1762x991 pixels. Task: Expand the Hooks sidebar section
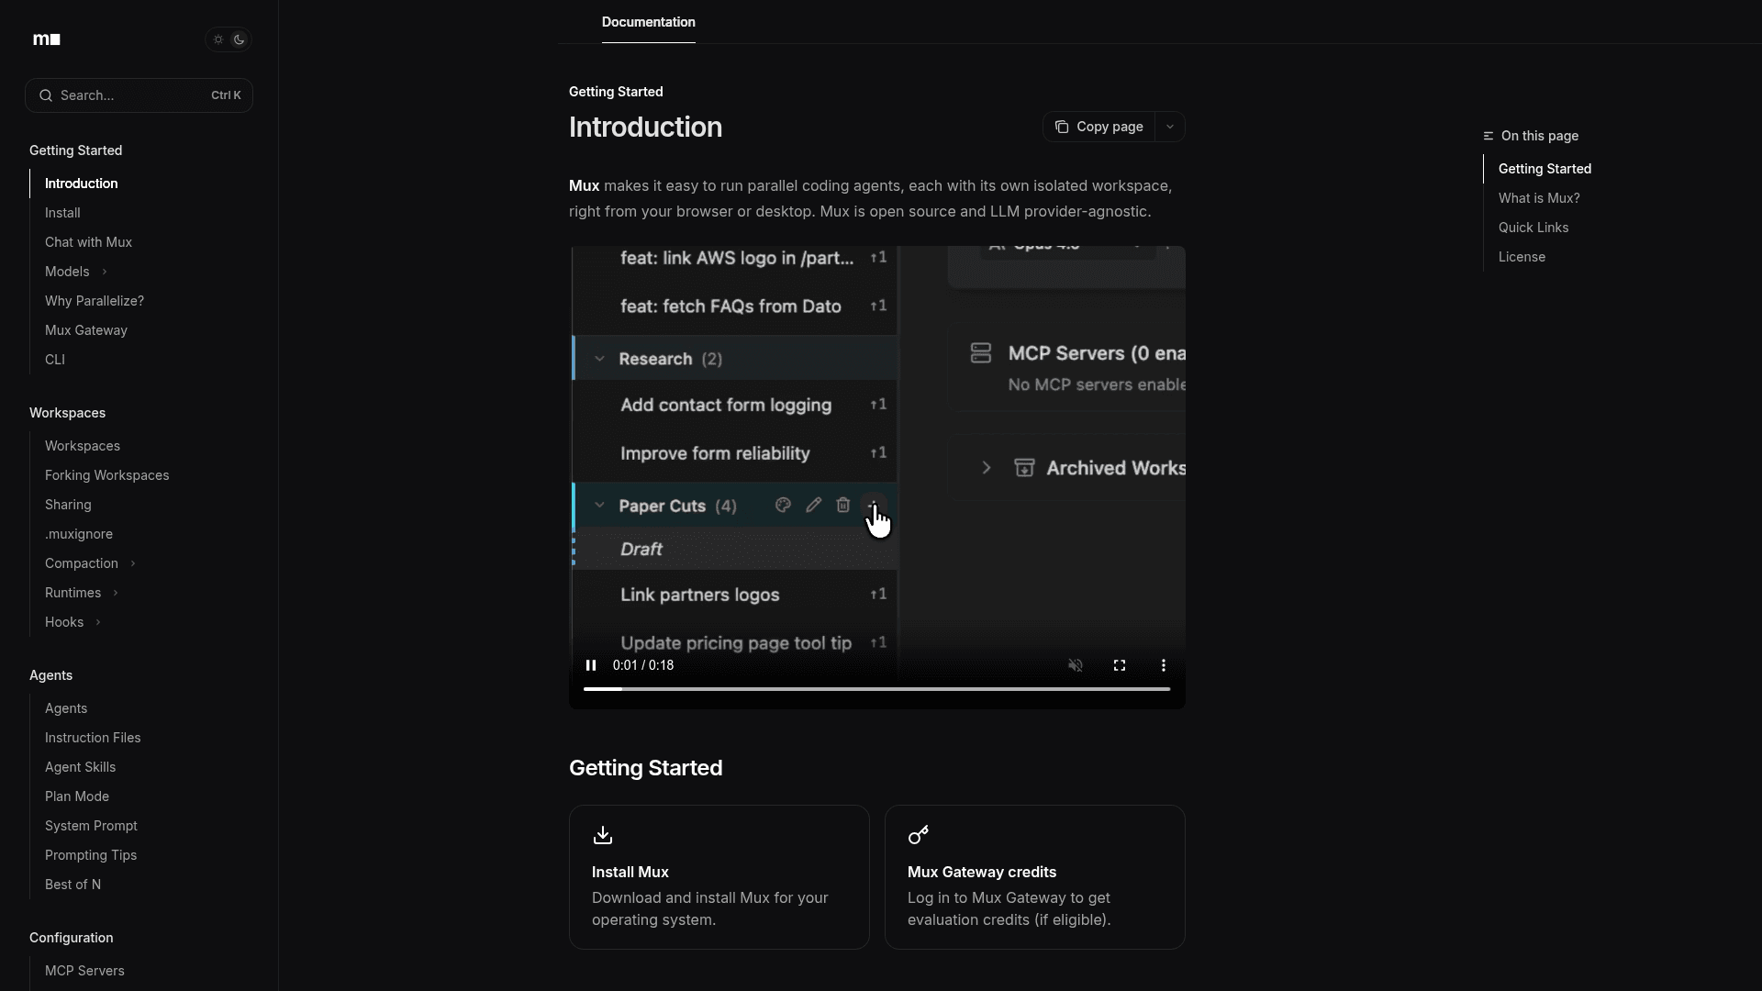pos(98,622)
